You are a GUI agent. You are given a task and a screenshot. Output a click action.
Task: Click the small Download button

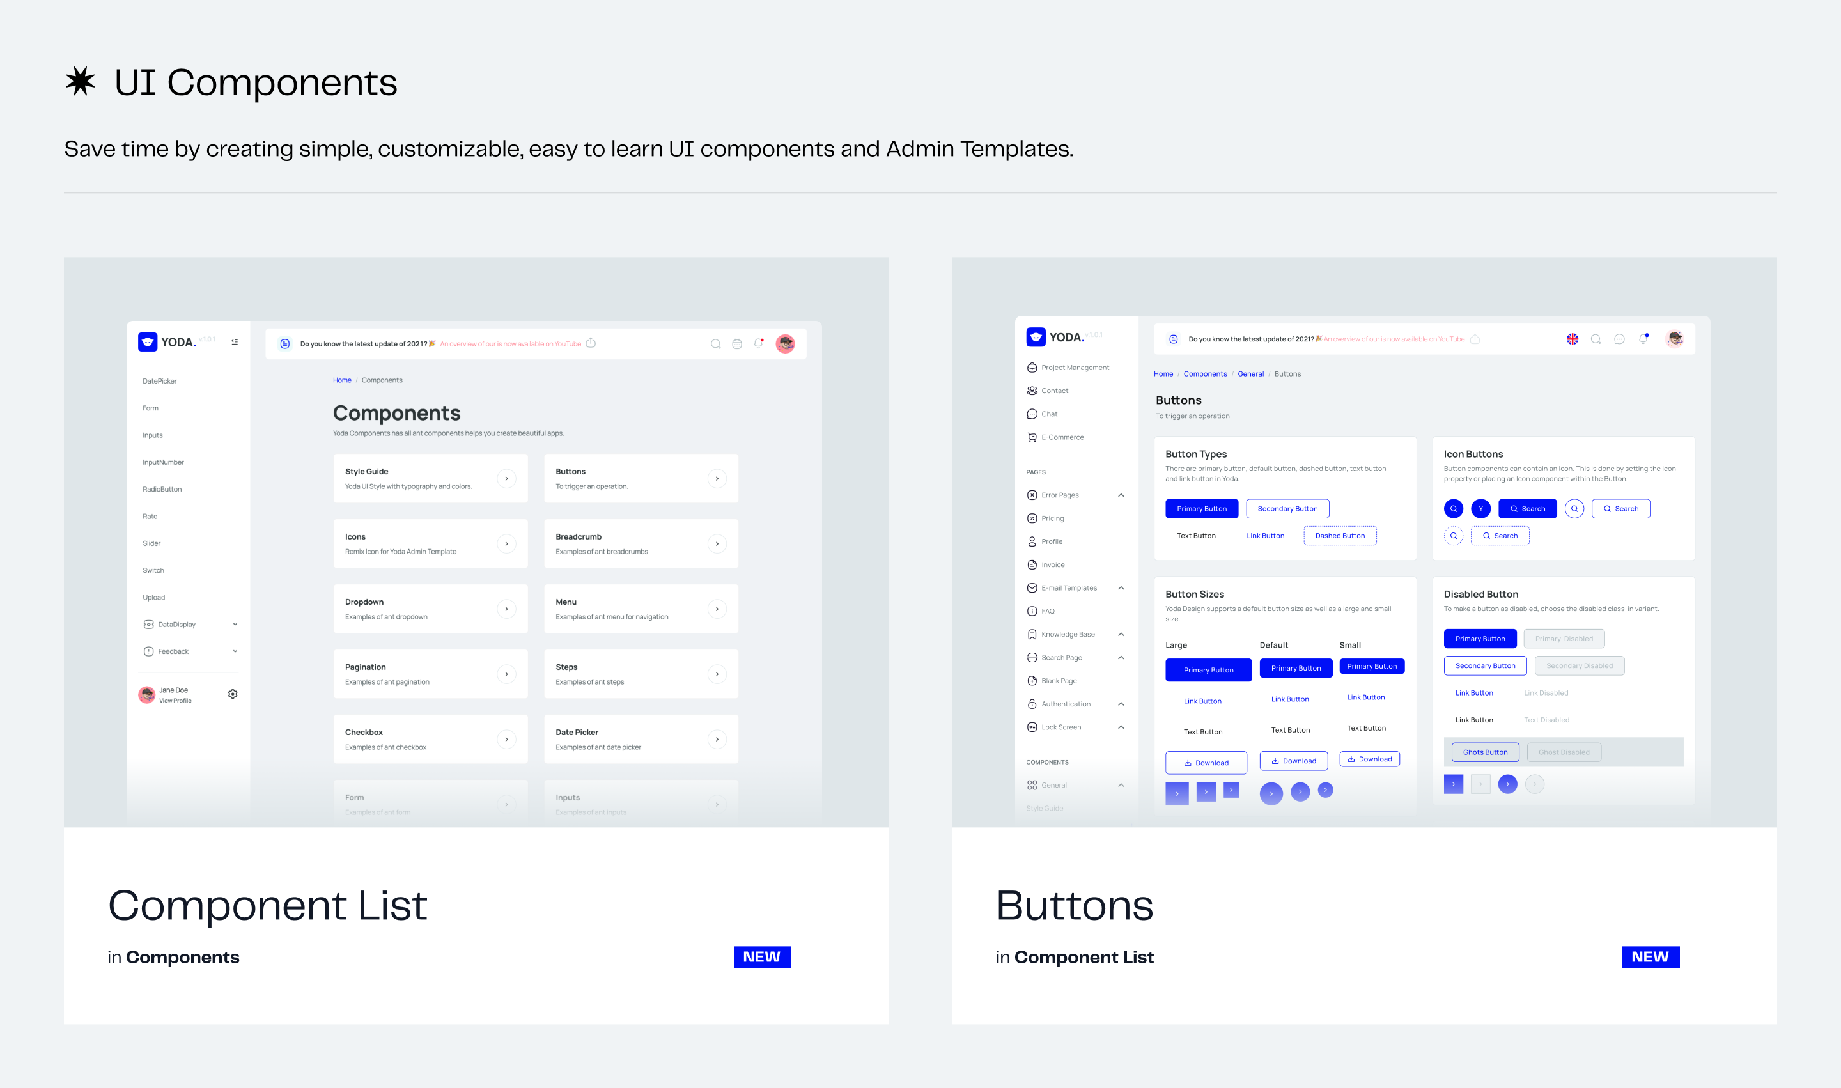[1369, 759]
